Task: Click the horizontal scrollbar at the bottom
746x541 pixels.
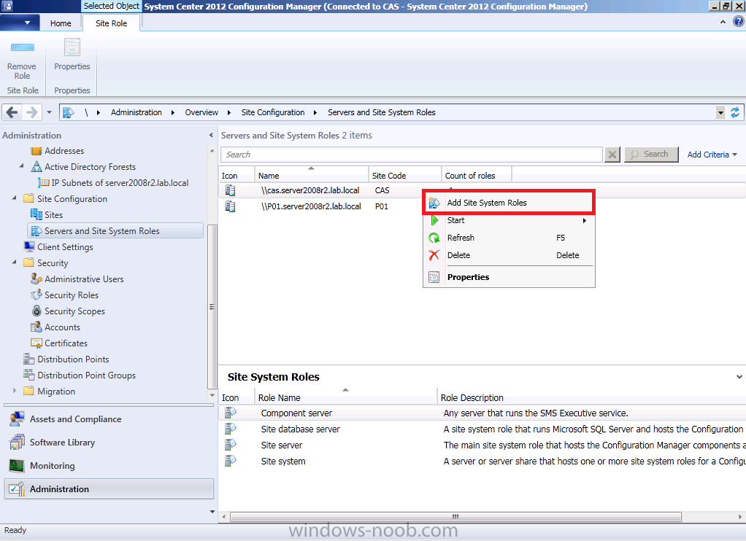Action: [x=455, y=517]
